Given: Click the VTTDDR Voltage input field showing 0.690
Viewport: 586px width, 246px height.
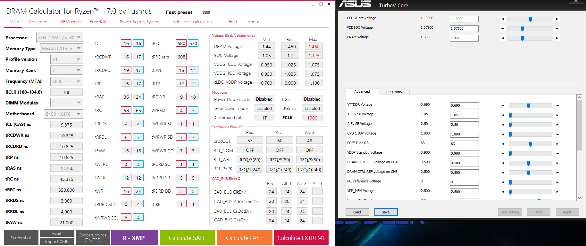Looking at the screenshot, I should click(464, 105).
